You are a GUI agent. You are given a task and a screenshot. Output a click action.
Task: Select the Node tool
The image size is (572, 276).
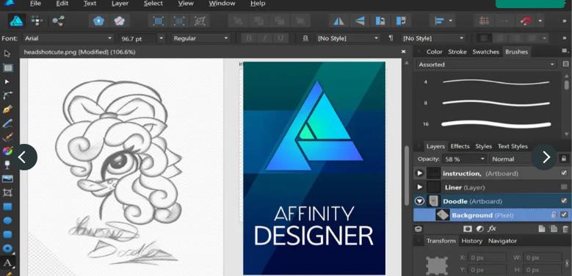[7, 81]
